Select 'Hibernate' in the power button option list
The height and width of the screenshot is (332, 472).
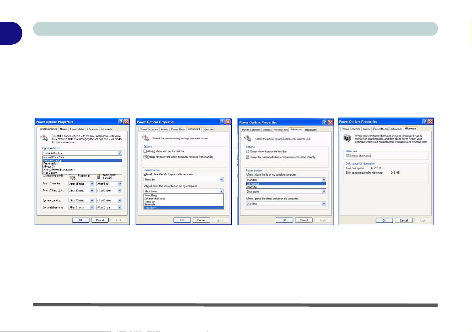click(x=183, y=205)
